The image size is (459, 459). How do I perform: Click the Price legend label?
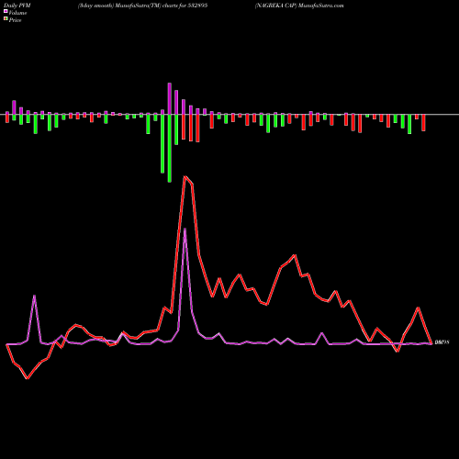tap(15, 20)
